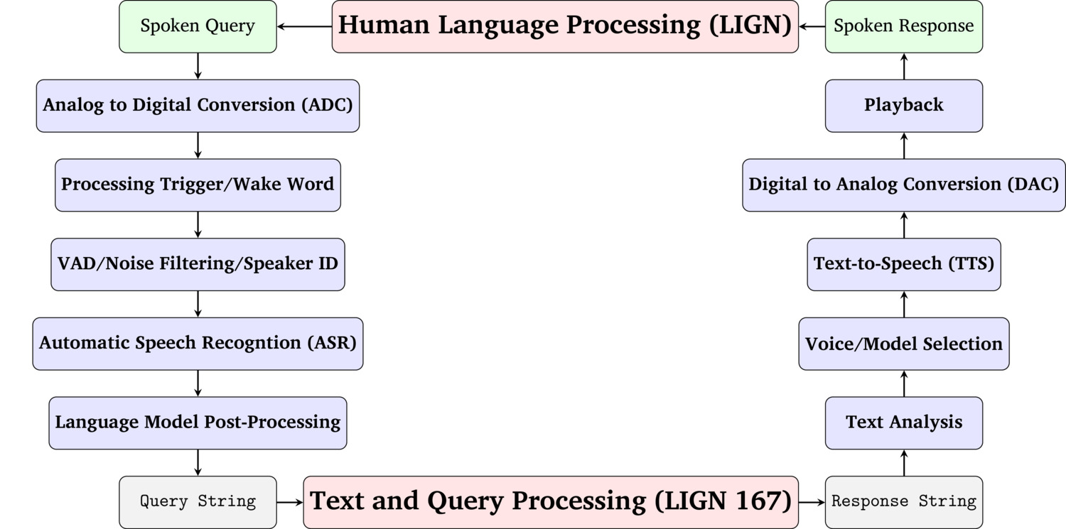Click arrow between Spoken Response and Human Language Processing
The height and width of the screenshot is (529, 1066).
click(812, 26)
